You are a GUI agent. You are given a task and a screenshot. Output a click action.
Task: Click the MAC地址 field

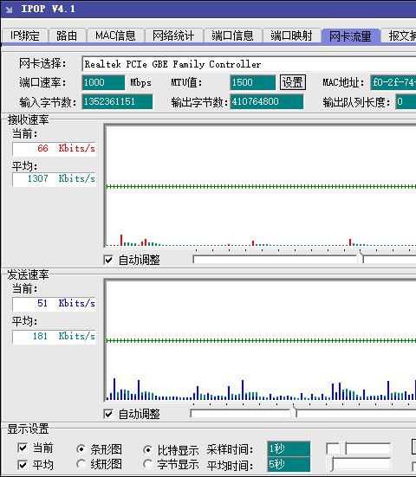(x=393, y=82)
